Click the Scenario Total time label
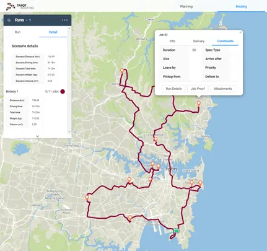Screen dimensions: 267x251 pos(25,68)
